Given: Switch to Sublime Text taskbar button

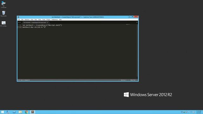Looking at the screenshot, I should point(32,112).
